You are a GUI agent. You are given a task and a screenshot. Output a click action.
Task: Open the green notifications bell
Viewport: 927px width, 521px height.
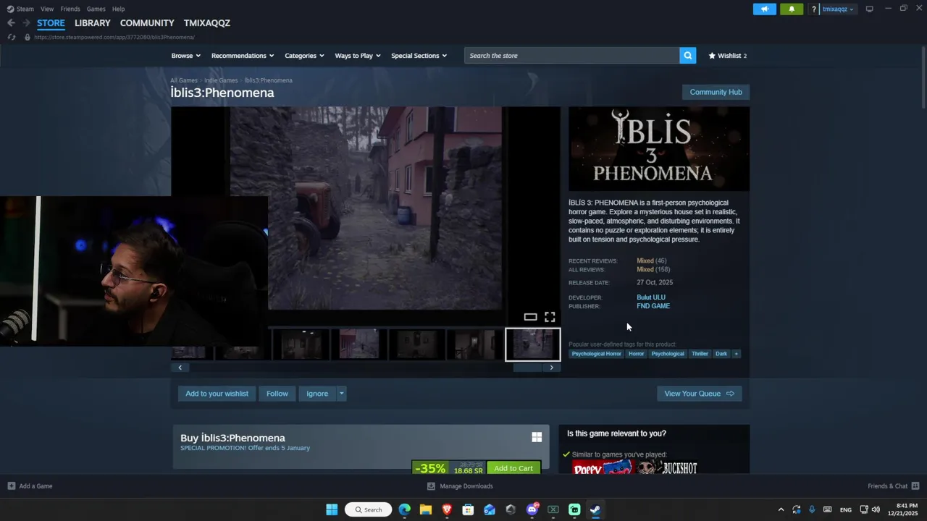point(791,9)
